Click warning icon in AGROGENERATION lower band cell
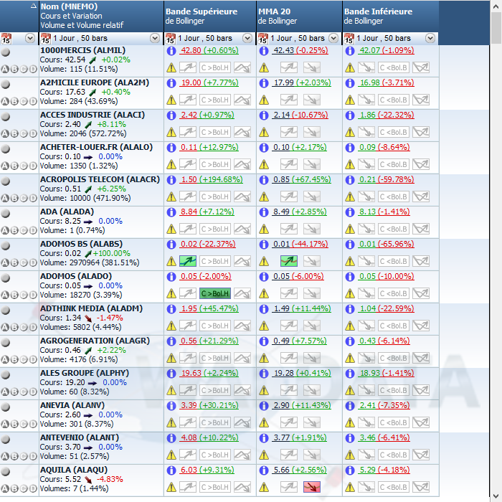The height and width of the screenshot is (502, 502). pos(350,358)
